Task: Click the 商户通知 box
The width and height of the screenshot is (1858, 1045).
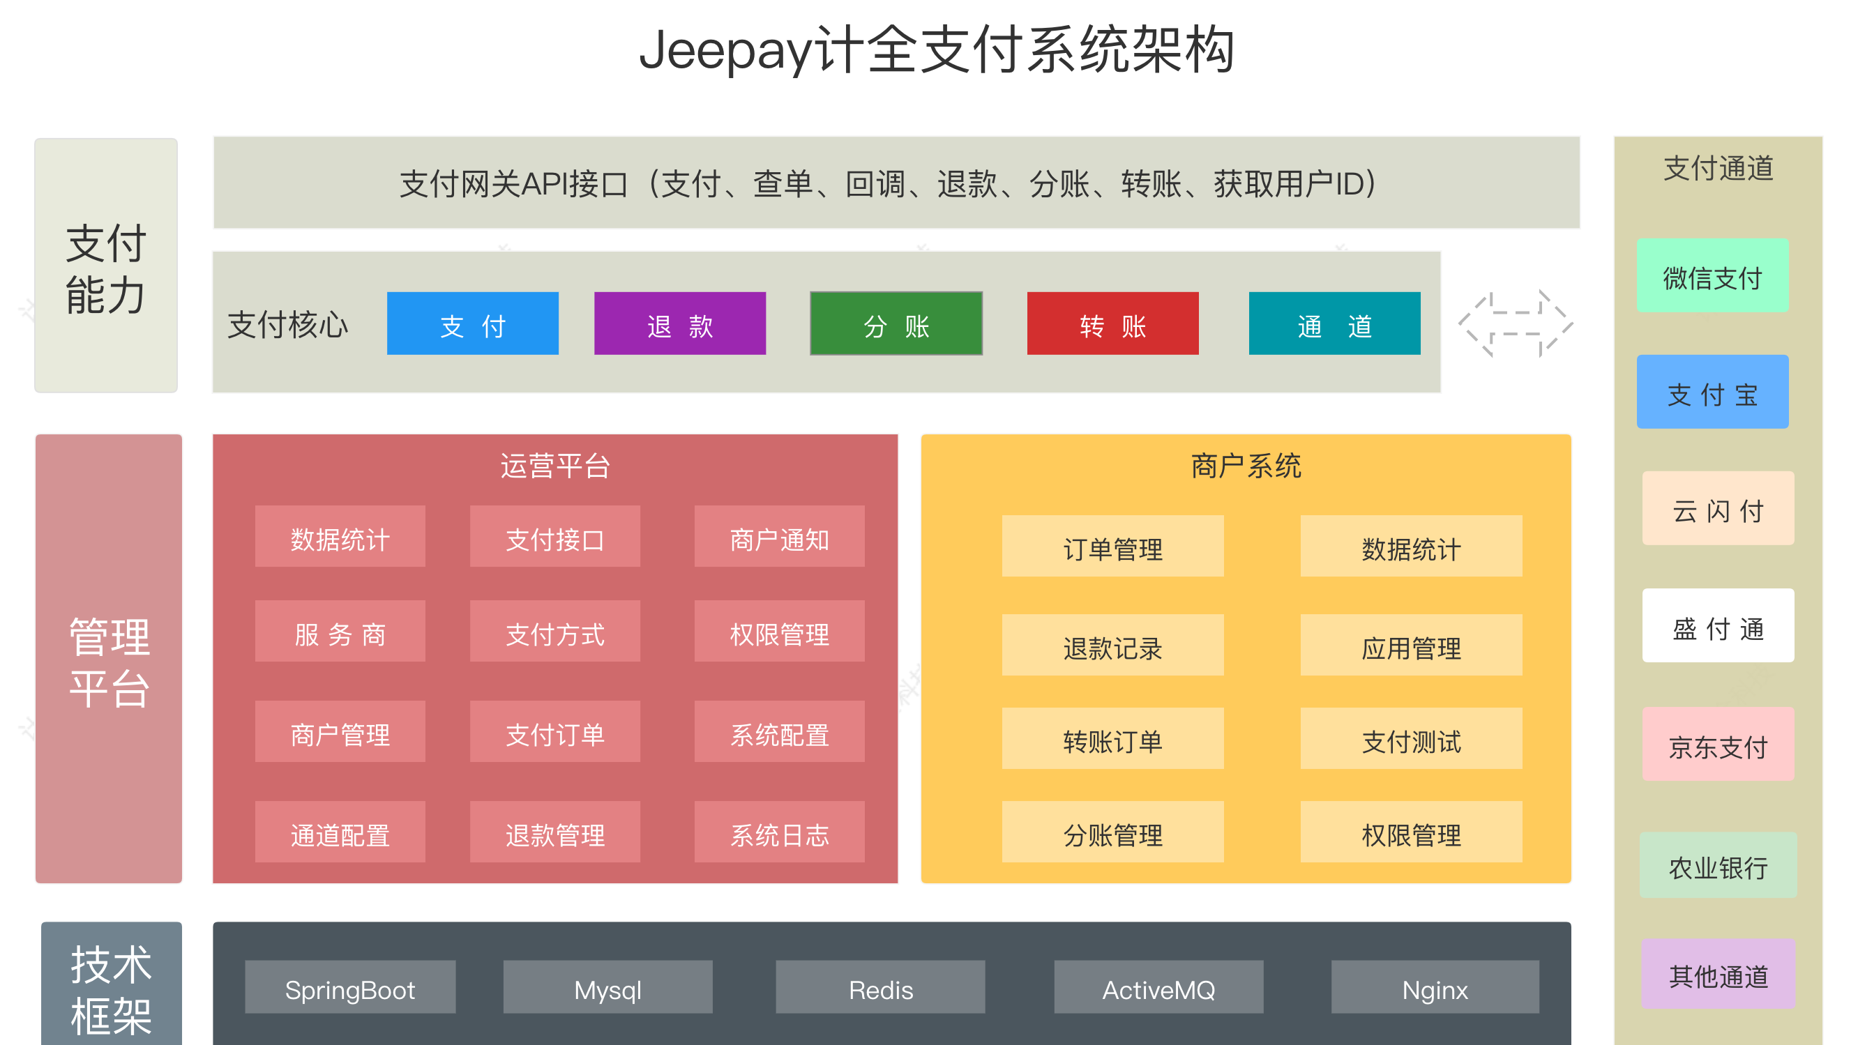Action: pyautogui.click(x=779, y=537)
